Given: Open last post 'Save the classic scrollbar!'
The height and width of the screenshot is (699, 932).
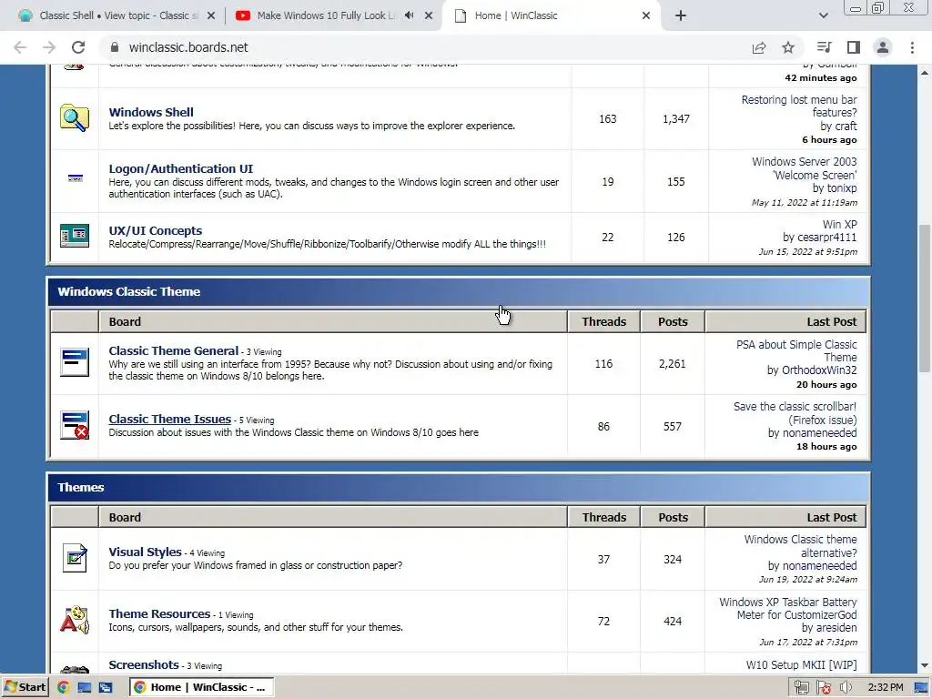Looking at the screenshot, I should 795,413.
